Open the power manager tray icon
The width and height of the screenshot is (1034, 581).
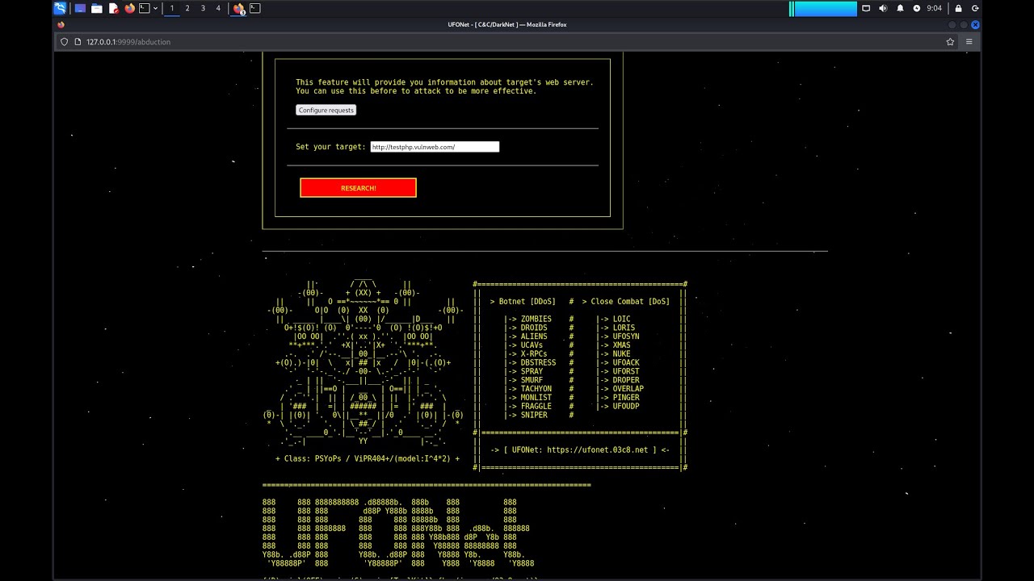[x=917, y=8]
